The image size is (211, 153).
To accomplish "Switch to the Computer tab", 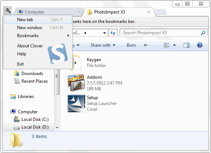I will (48, 12).
